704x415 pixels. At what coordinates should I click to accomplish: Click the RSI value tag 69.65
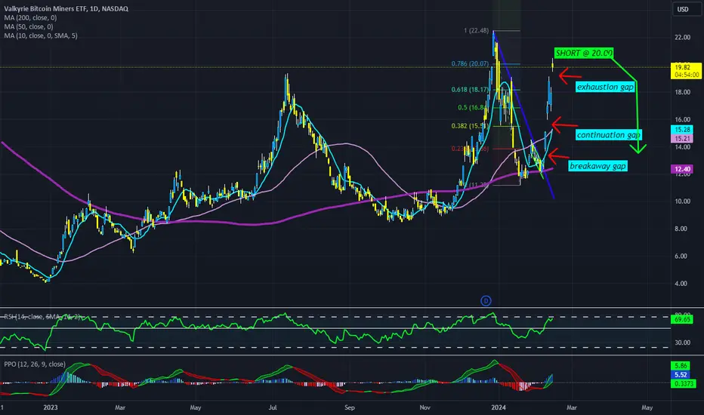tap(682, 319)
